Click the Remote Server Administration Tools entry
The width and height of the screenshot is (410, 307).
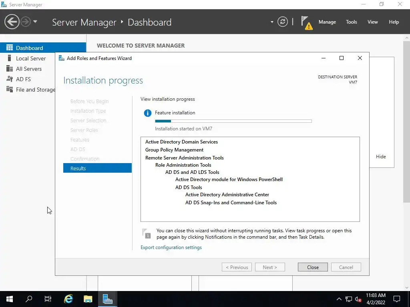[184, 157]
